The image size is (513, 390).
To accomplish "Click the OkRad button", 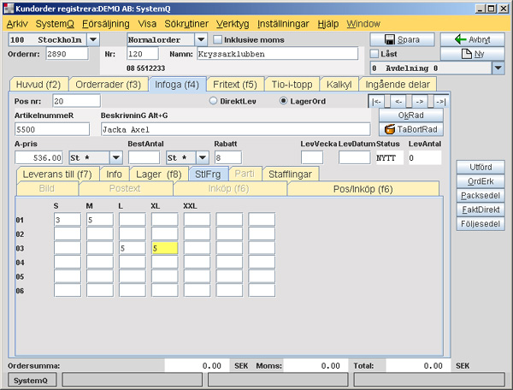I will [x=411, y=115].
